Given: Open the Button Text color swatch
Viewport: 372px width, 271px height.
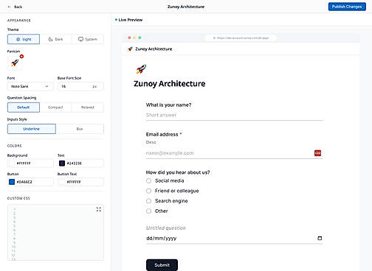Looking at the screenshot, I should pyautogui.click(x=62, y=182).
